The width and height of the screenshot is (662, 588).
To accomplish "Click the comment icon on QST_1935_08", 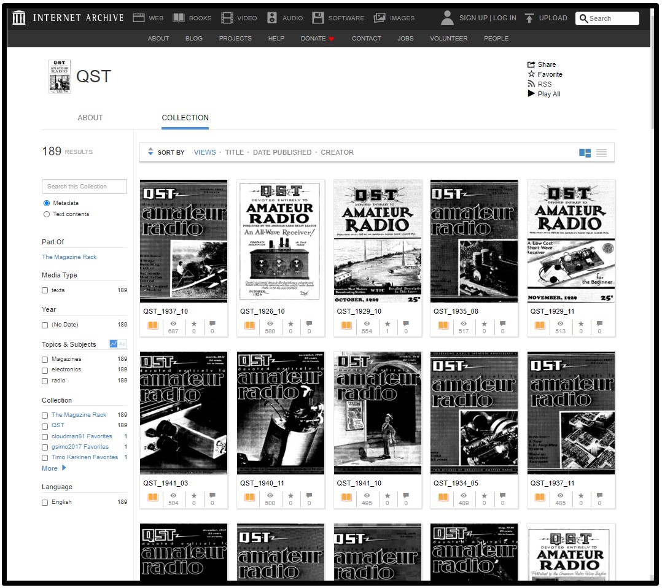I will [502, 323].
